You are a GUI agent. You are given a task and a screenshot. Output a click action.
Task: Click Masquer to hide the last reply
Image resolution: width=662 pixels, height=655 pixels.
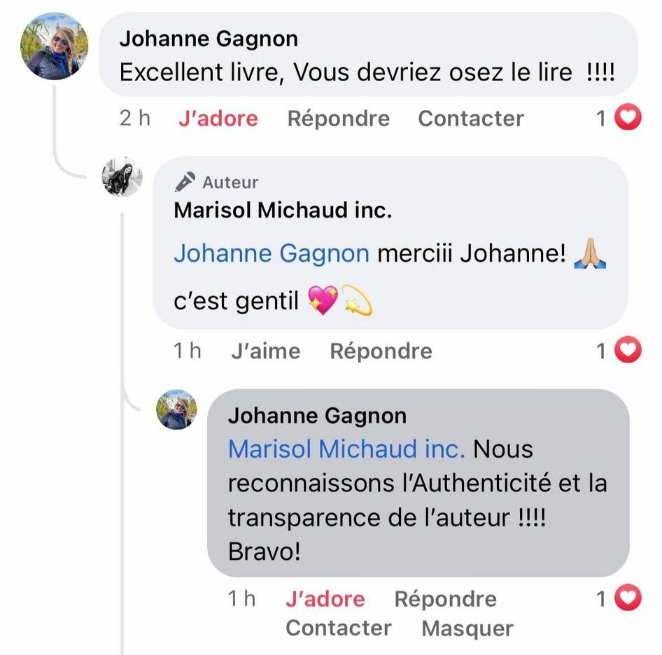(467, 628)
